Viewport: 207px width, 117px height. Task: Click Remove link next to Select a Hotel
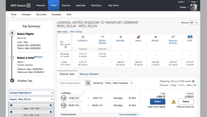coord(38,57)
